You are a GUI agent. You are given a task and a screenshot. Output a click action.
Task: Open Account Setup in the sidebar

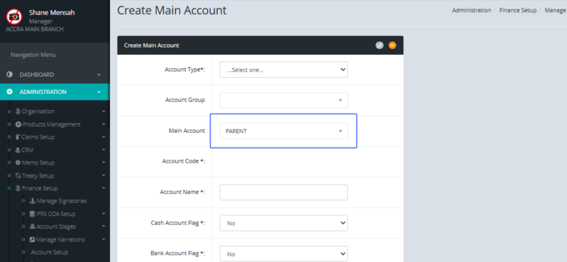point(49,252)
